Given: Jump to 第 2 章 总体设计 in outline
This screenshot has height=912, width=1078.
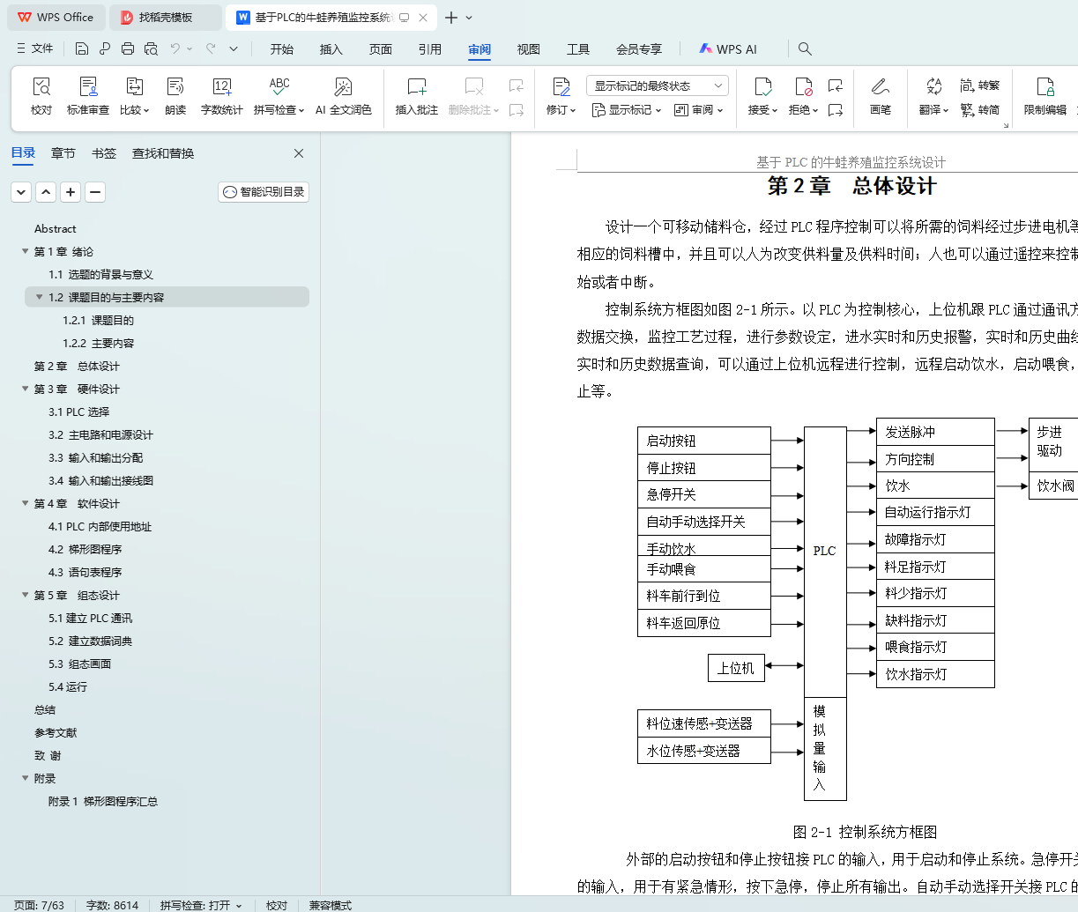Looking at the screenshot, I should point(77,367).
